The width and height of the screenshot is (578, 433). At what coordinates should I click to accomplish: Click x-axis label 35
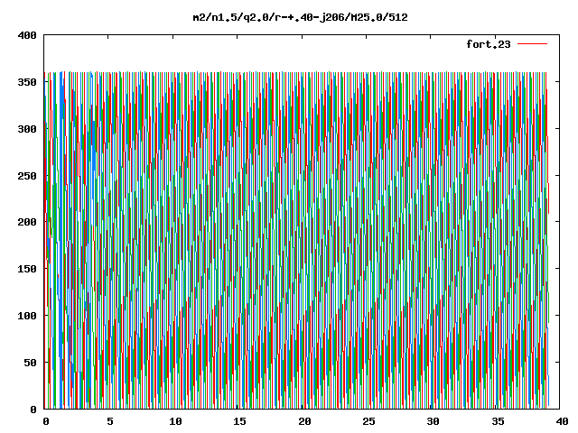(498, 421)
